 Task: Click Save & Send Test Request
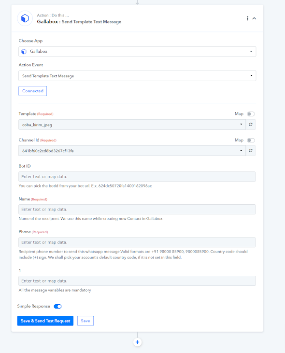[x=45, y=321]
